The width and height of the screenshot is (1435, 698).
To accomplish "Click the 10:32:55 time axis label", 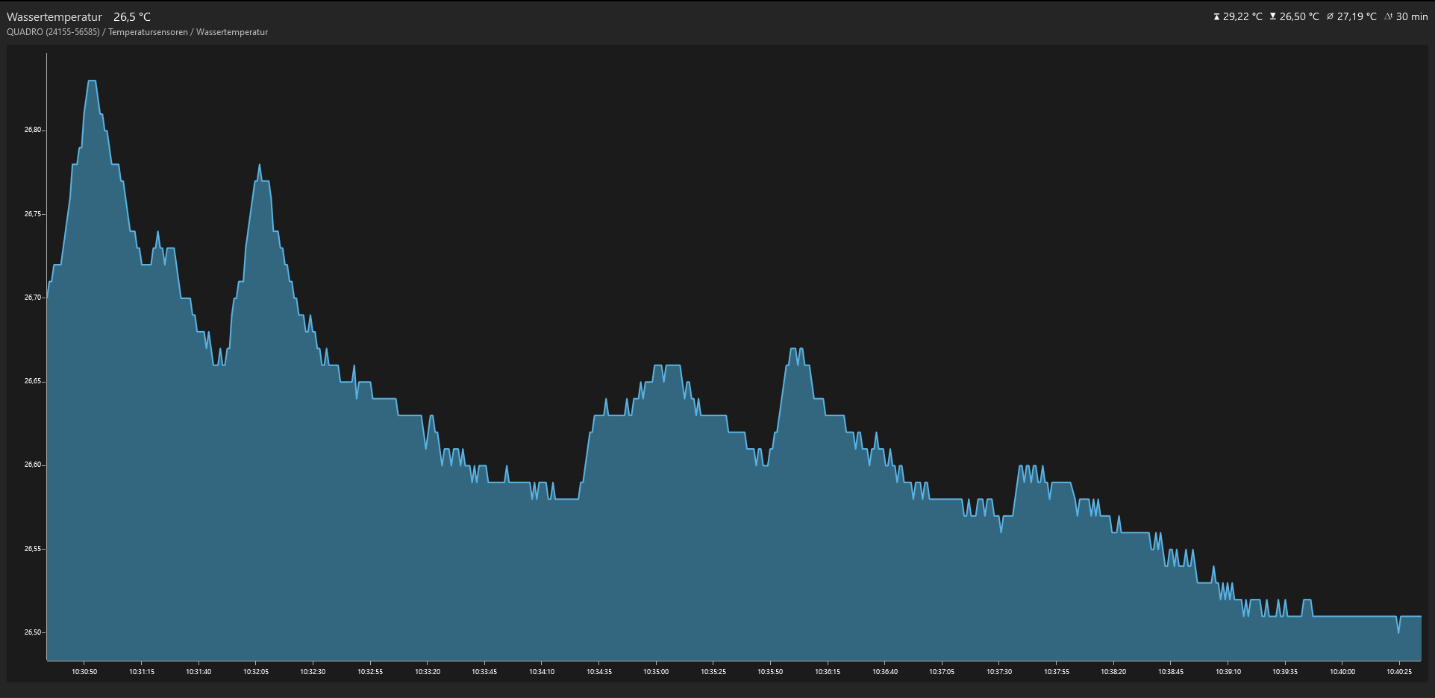I will tap(370, 672).
